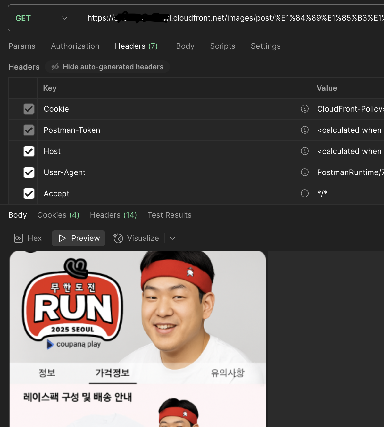Open the Authorization tab
Image resolution: width=384 pixels, height=427 pixels.
(75, 46)
